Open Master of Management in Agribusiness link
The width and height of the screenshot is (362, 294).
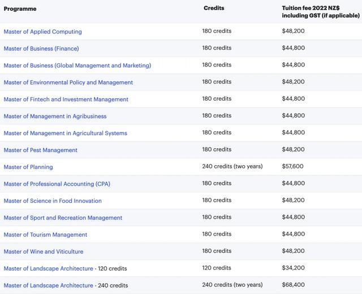55,116
